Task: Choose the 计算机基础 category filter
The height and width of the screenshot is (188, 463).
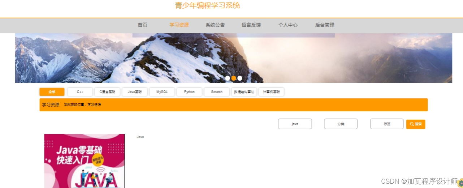Action: point(271,92)
